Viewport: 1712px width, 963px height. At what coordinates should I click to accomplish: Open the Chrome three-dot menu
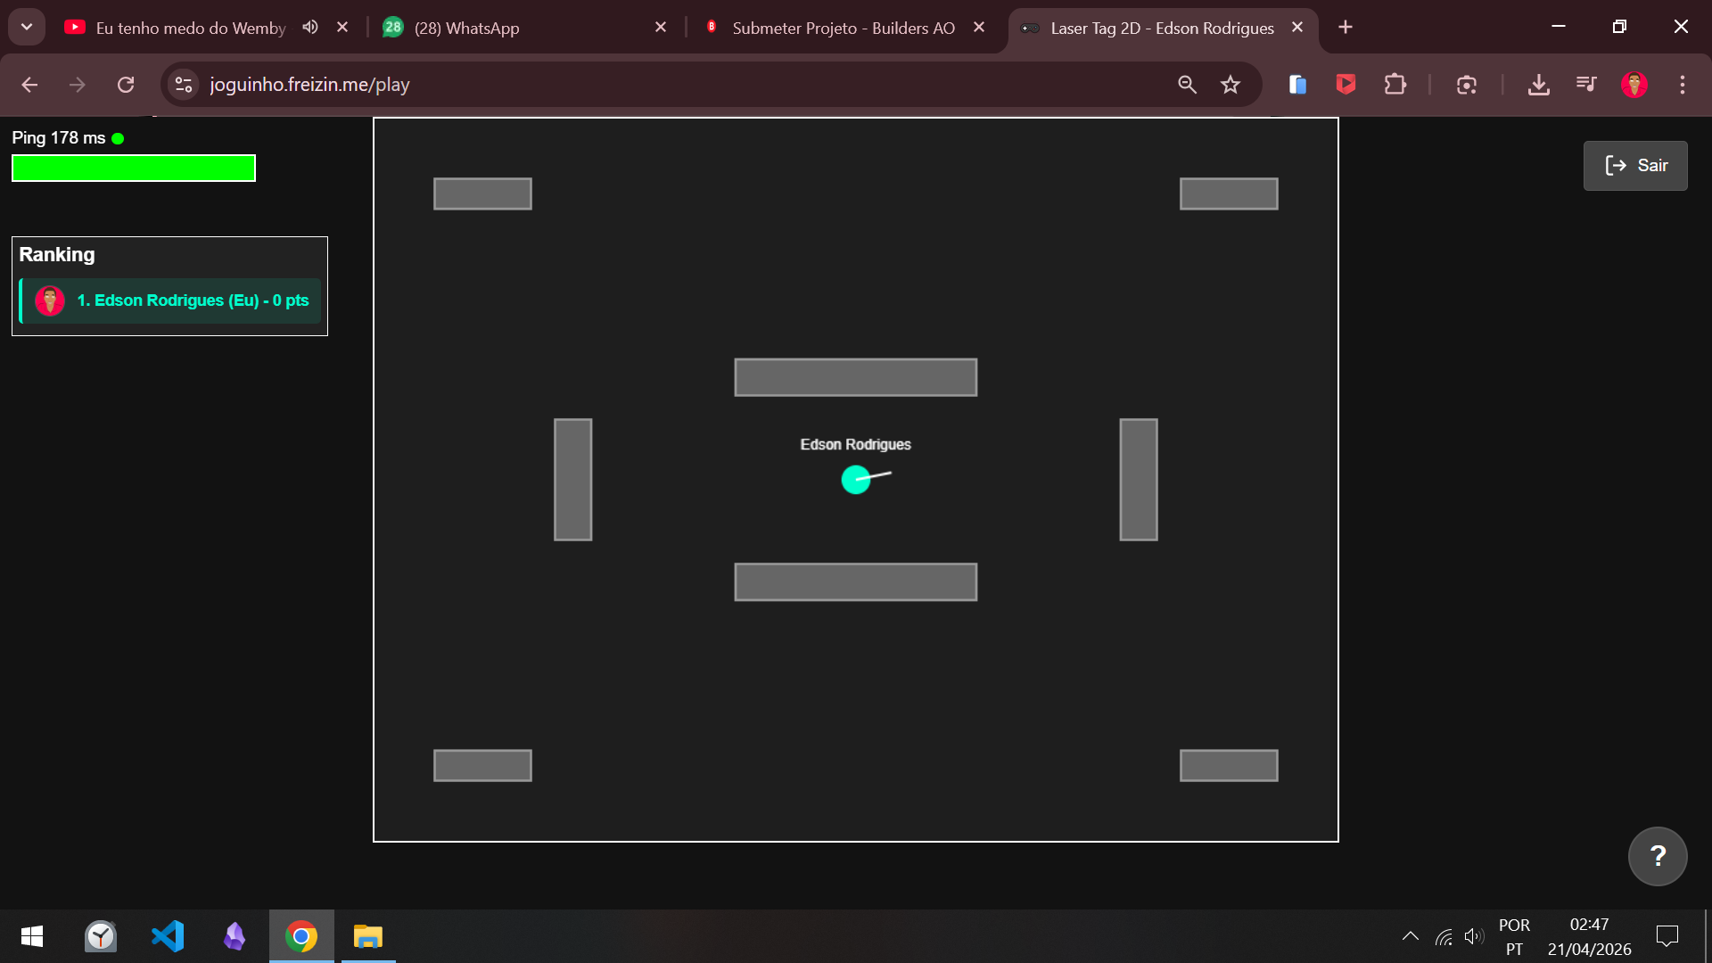point(1683,85)
